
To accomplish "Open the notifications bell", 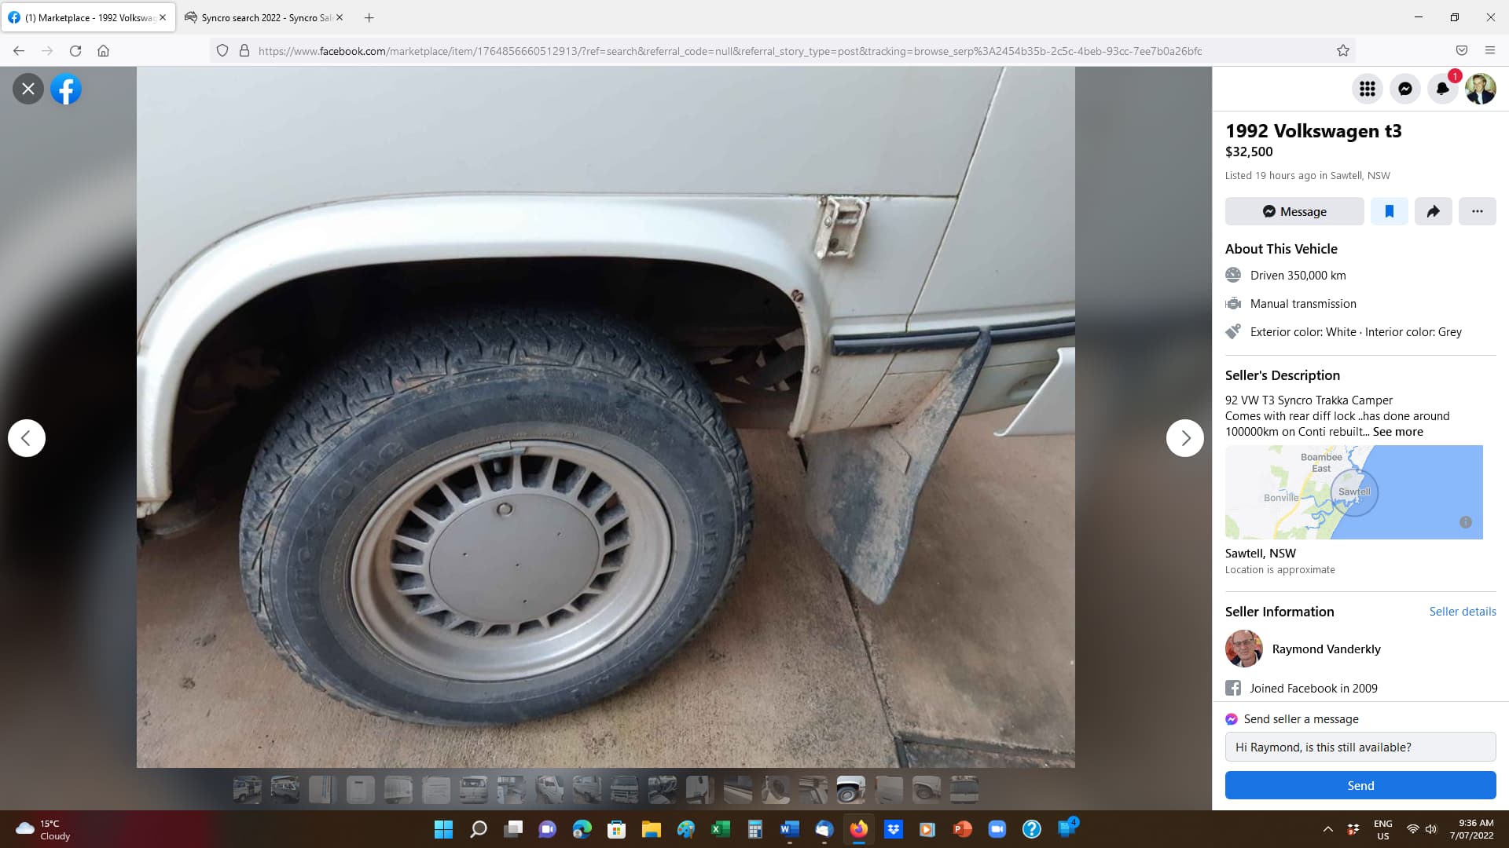I will [1442, 89].
